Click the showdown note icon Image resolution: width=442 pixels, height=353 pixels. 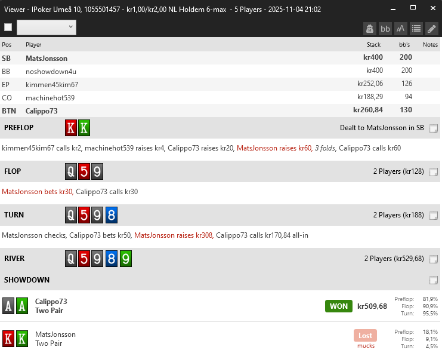click(x=434, y=280)
